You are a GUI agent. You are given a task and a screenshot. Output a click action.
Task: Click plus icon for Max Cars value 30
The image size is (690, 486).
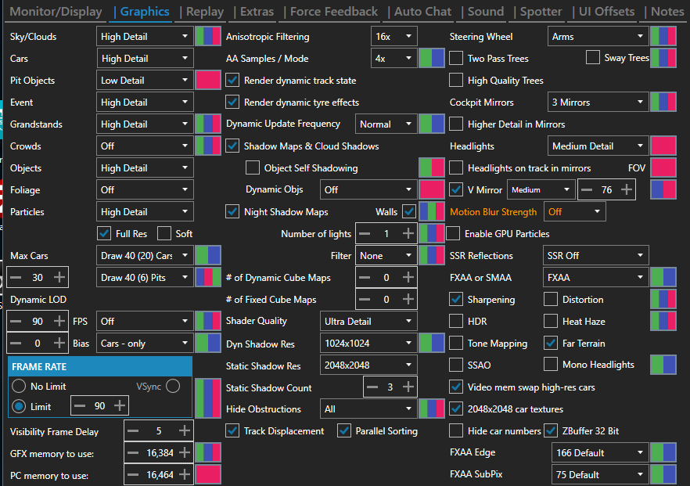(59, 277)
